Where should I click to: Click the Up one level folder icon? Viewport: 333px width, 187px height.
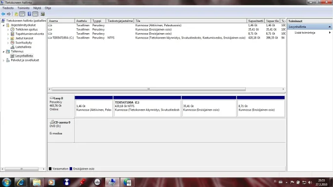tap(16, 14)
